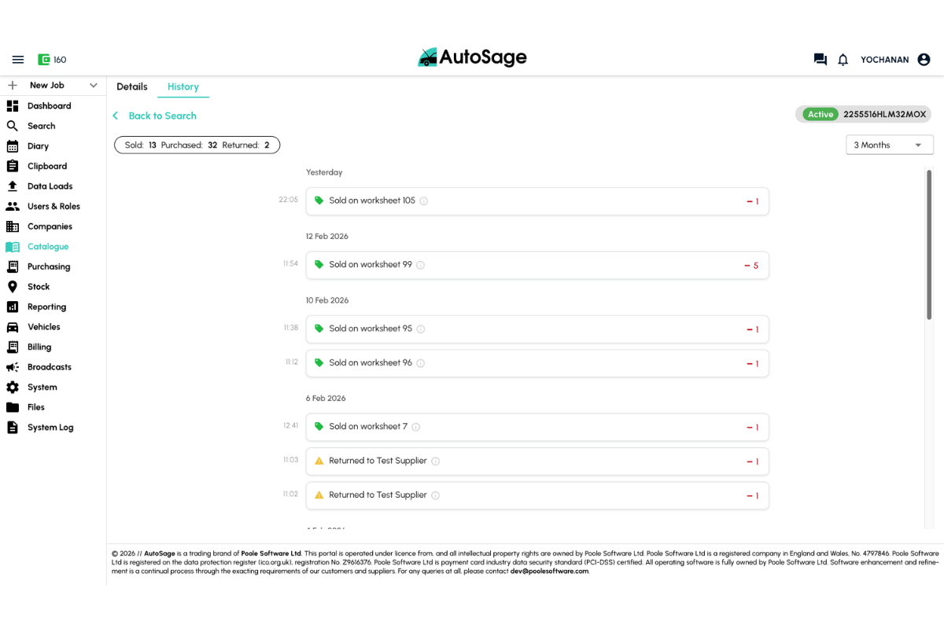Viewport: 944px width, 629px height.
Task: Open the Vehicles section icon
Action: tap(12, 326)
